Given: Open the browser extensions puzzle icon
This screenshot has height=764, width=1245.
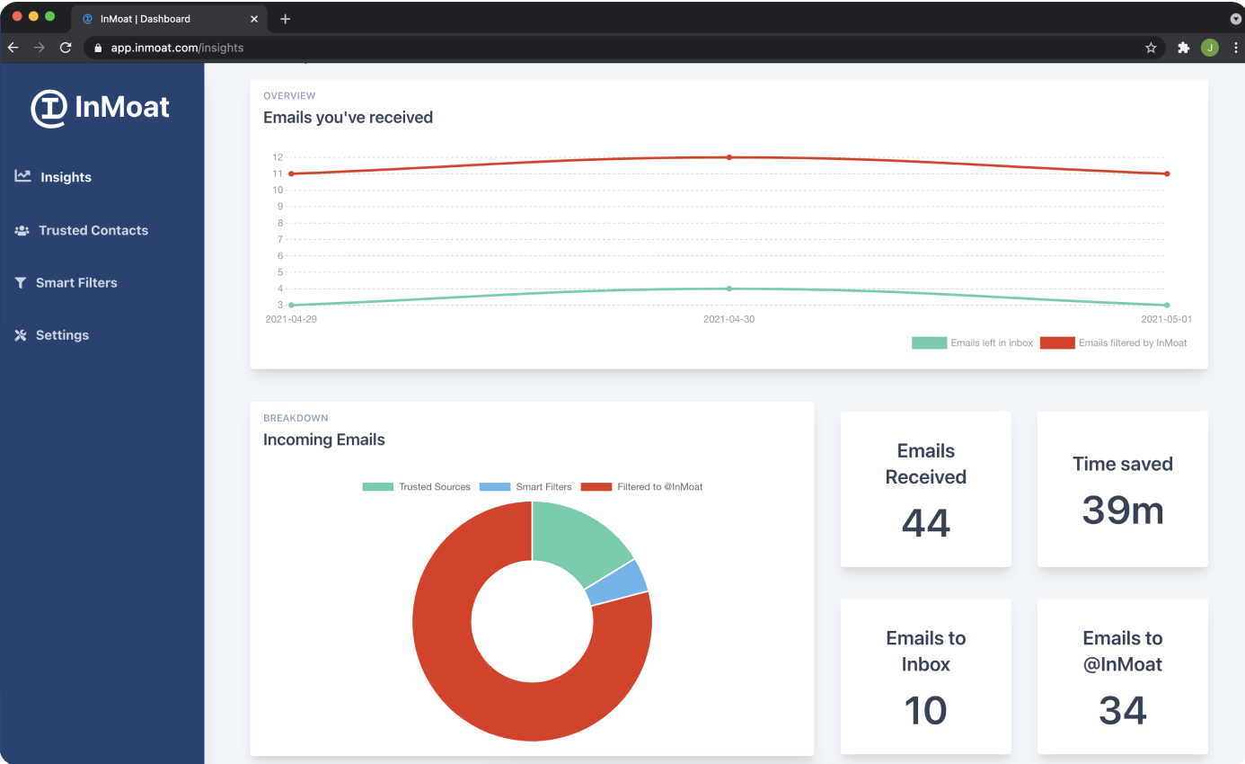Looking at the screenshot, I should (1183, 48).
